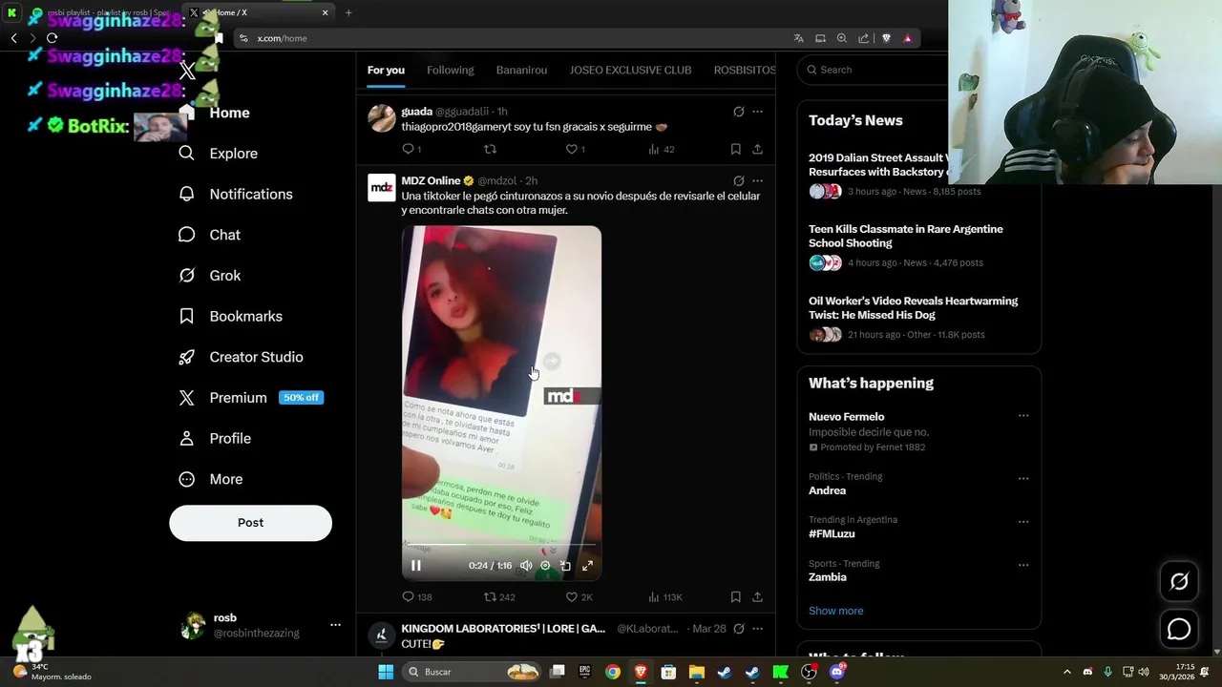
Task: Open the More menu in sidebar
Action: click(211, 479)
